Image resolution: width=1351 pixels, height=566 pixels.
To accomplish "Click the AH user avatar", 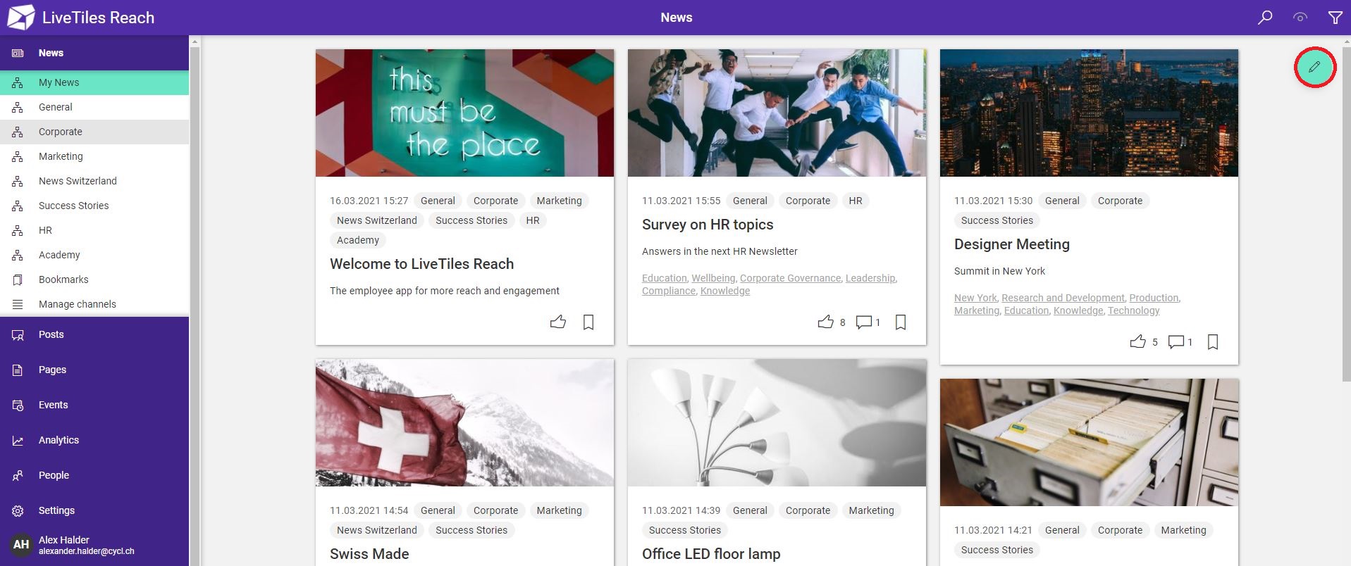I will [x=21, y=544].
